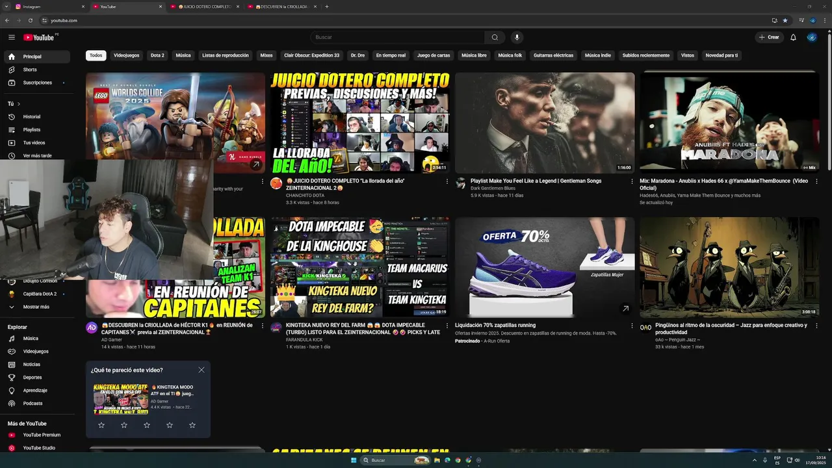Select the 'Dota 2' filter chip
This screenshot has height=468, width=832.
157,55
